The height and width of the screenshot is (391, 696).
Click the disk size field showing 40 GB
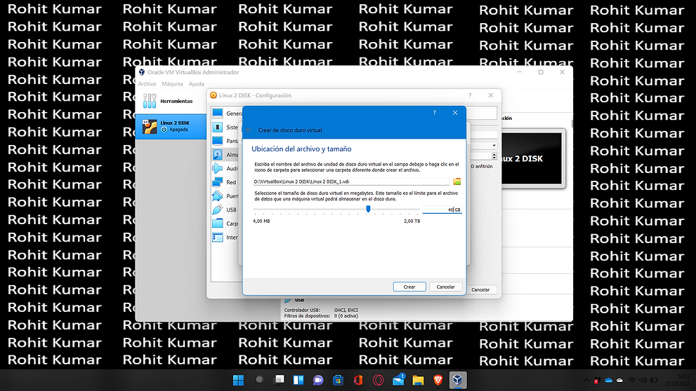[442, 210]
